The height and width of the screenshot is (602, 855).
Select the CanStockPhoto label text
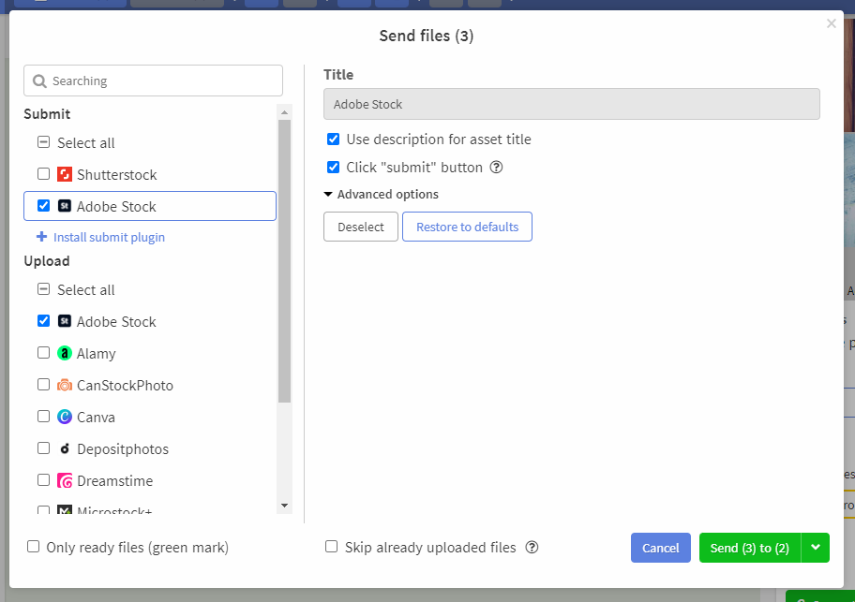click(125, 386)
